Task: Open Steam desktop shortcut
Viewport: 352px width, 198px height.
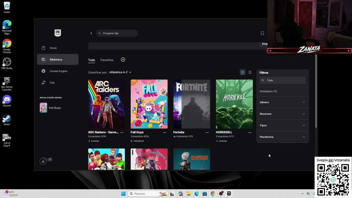Action: click(x=7, y=120)
